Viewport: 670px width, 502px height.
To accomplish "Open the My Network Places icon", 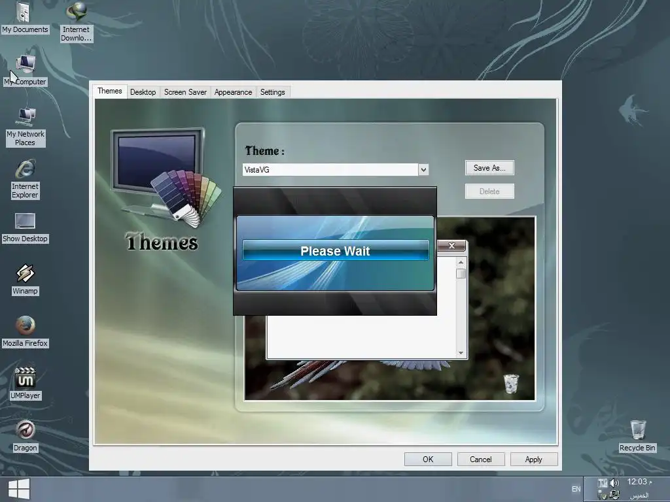I will point(26,127).
